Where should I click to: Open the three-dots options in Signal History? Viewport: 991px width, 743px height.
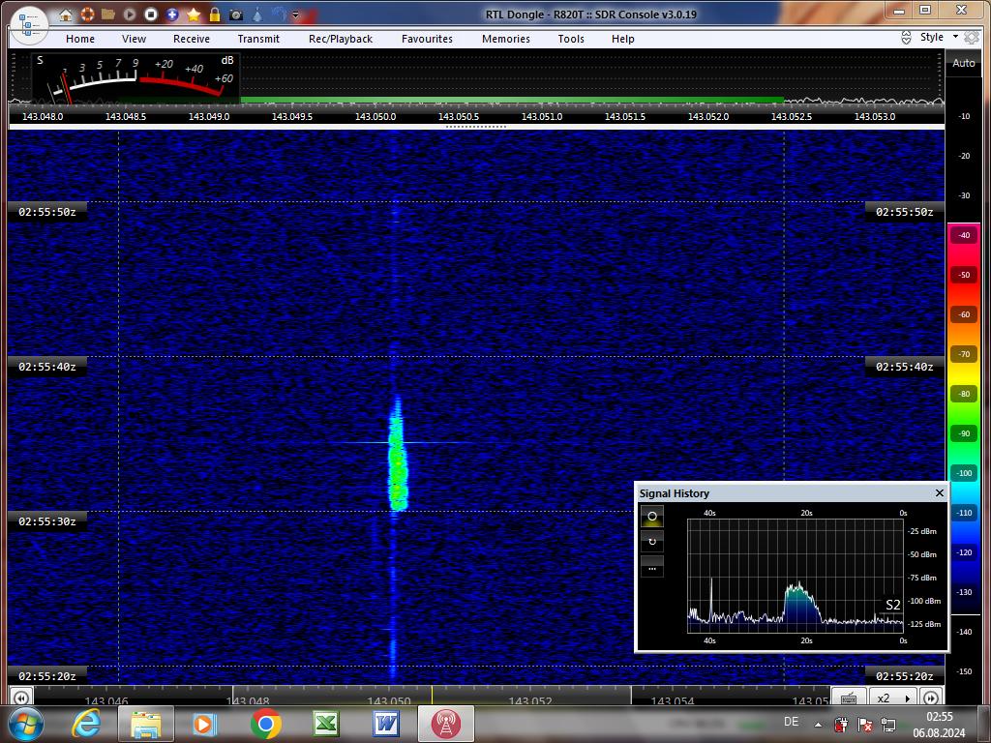tap(652, 567)
